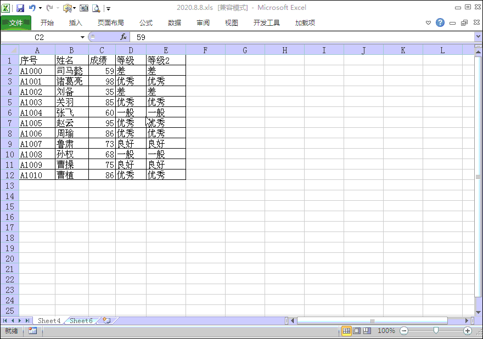The height and width of the screenshot is (339, 483).
Task: Select column C header
Action: pyautogui.click(x=102, y=50)
